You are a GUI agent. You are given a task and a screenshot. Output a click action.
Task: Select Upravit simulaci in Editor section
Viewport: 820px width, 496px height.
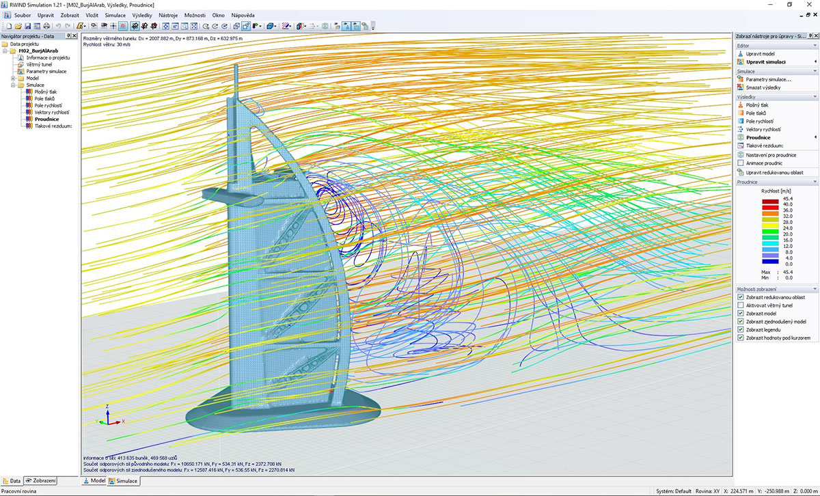(x=765, y=61)
